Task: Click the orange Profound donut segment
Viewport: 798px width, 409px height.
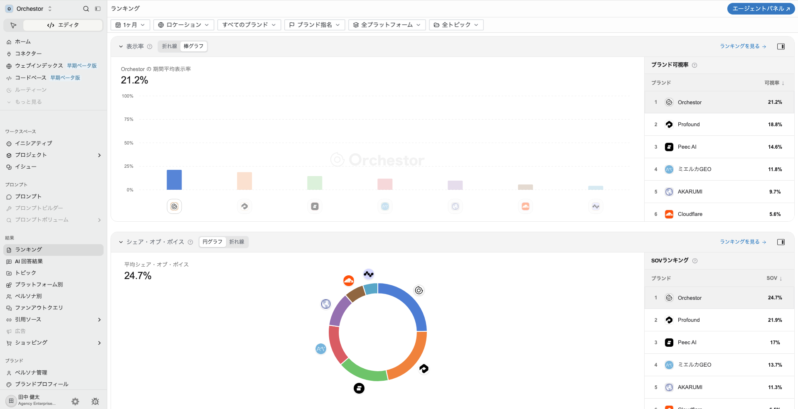Action: click(413, 358)
